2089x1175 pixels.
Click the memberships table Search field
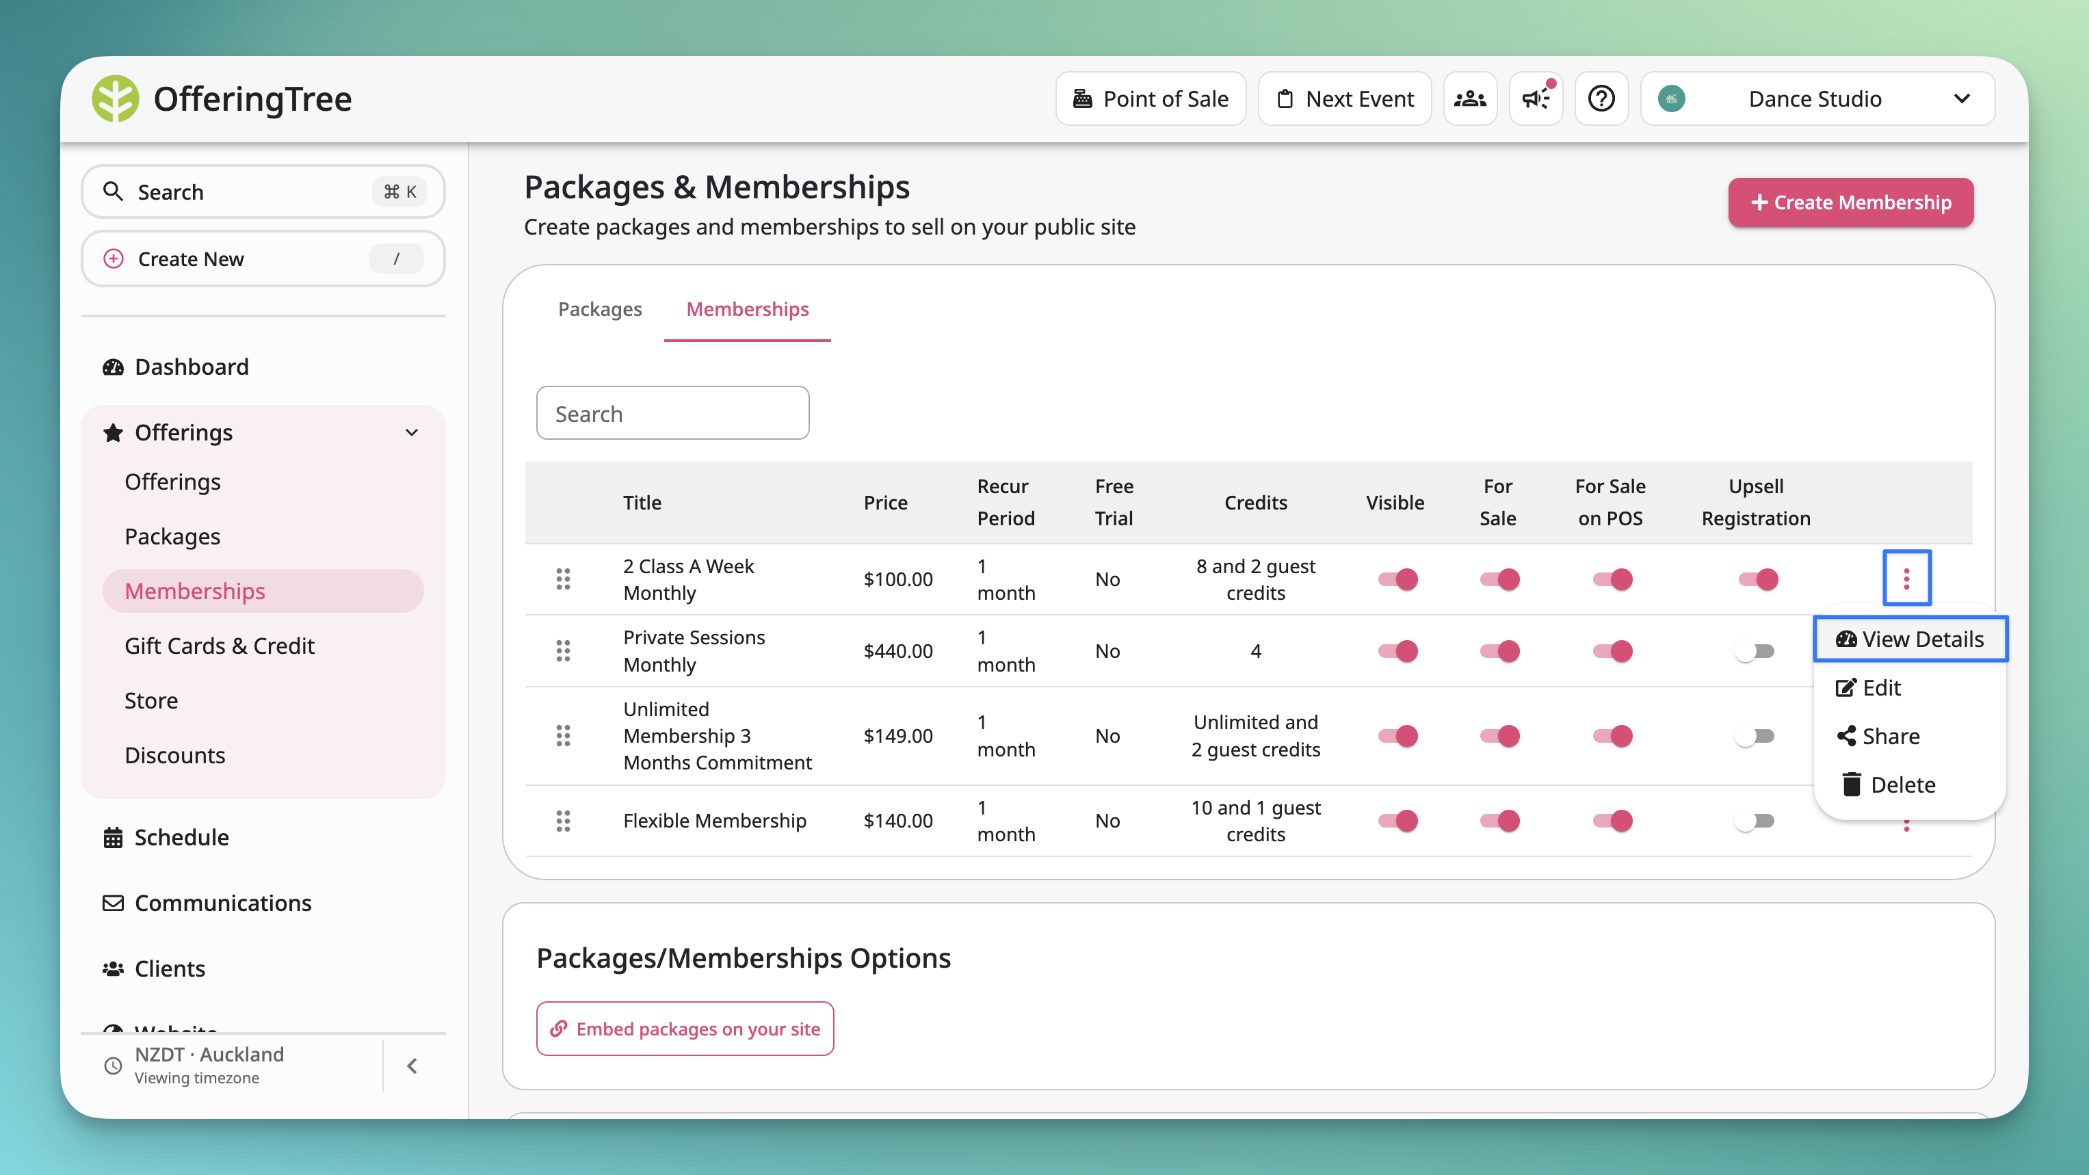(672, 412)
